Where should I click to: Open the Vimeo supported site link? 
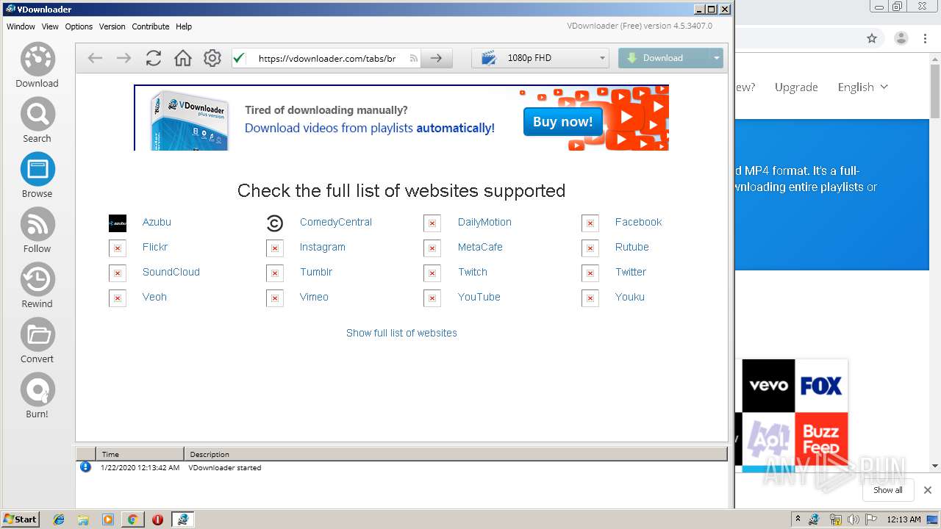point(314,297)
